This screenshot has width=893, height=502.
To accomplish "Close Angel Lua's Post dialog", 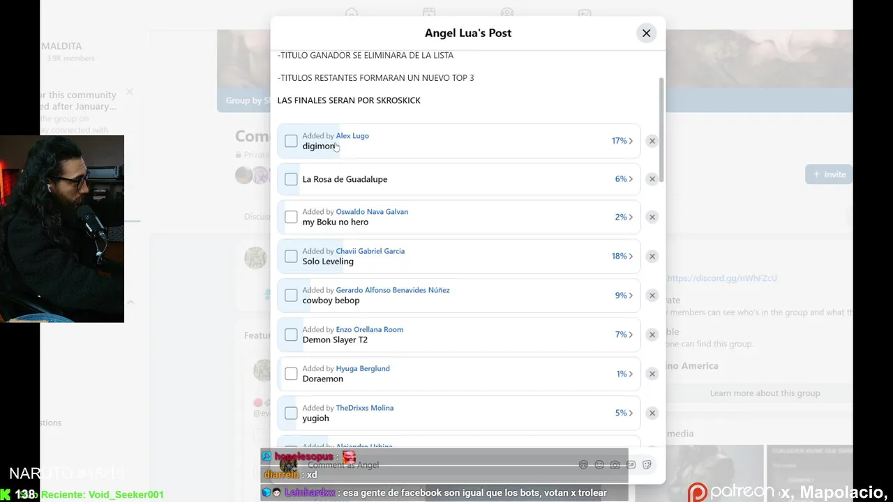I will coord(646,33).
